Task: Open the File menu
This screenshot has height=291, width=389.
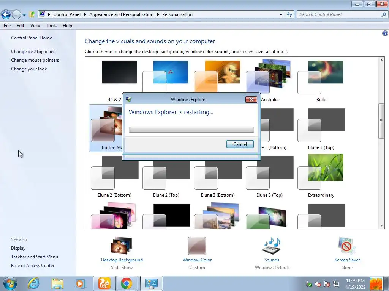Action: 7,26
